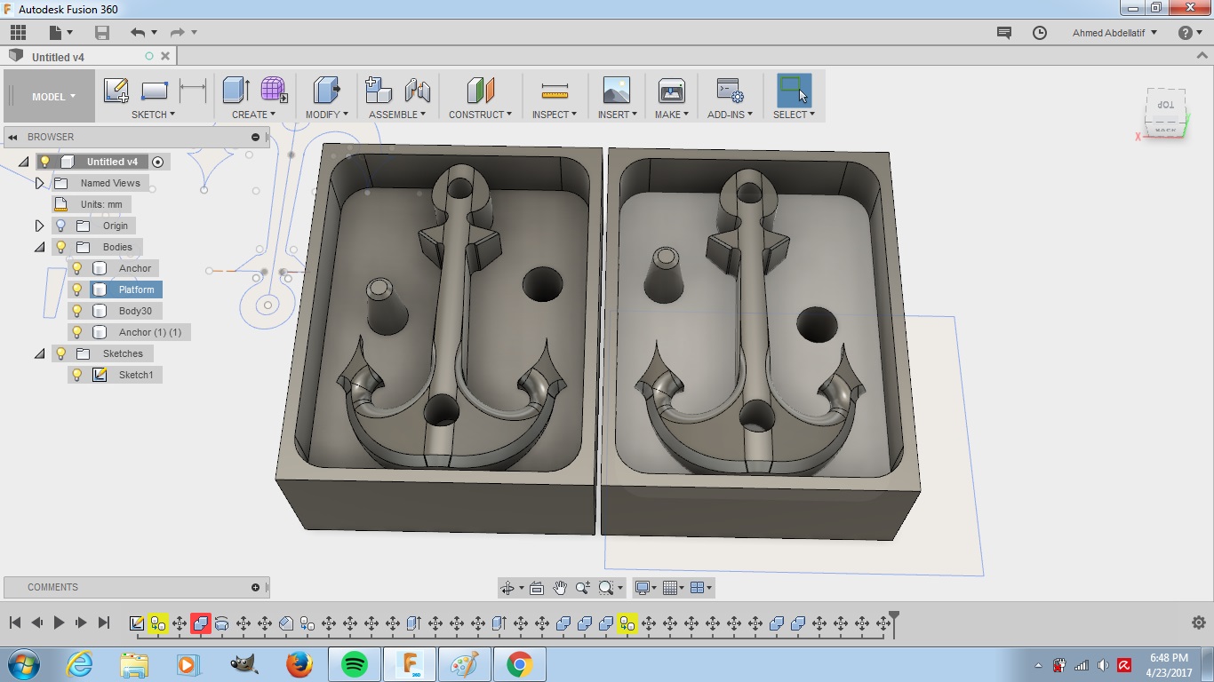This screenshot has width=1214, height=682.
Task: Toggle visibility bulb of Sketch1
Action: point(77,375)
